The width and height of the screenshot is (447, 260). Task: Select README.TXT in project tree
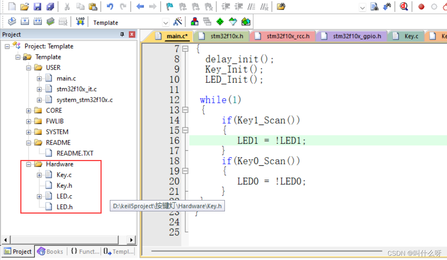(x=75, y=153)
